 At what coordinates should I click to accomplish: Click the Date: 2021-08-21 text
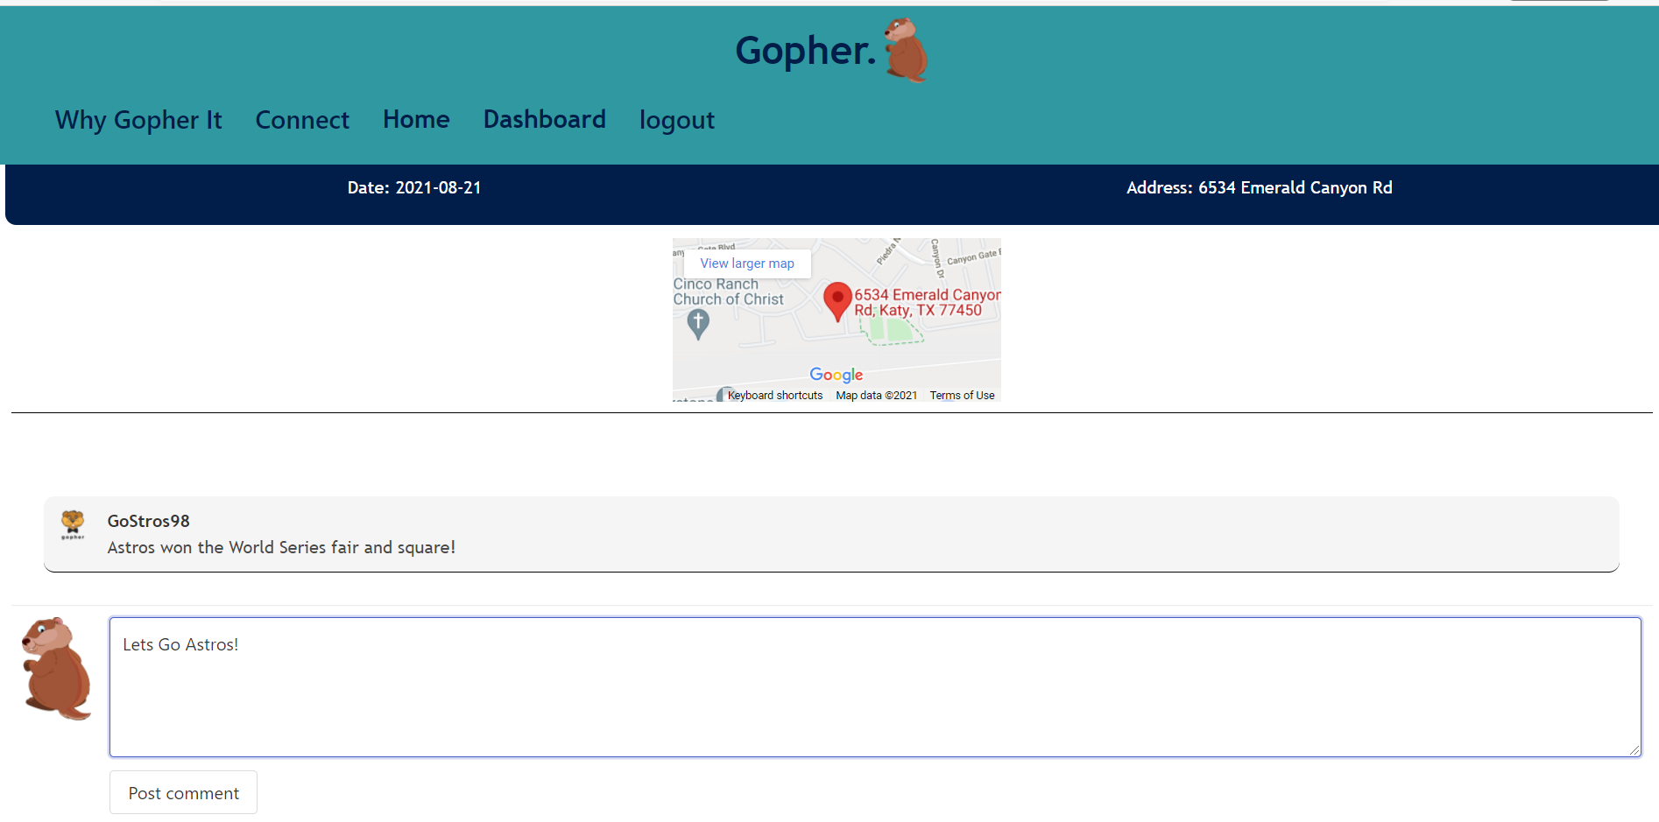[414, 187]
